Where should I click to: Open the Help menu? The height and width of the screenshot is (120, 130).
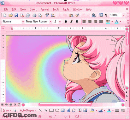(89, 10)
